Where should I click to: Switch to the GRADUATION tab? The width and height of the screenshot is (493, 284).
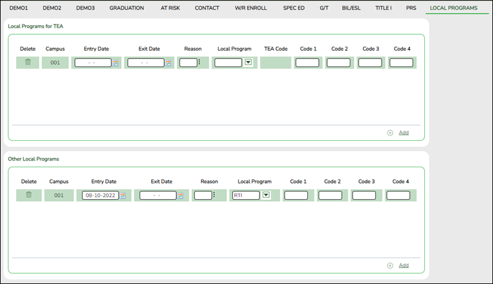point(127,8)
